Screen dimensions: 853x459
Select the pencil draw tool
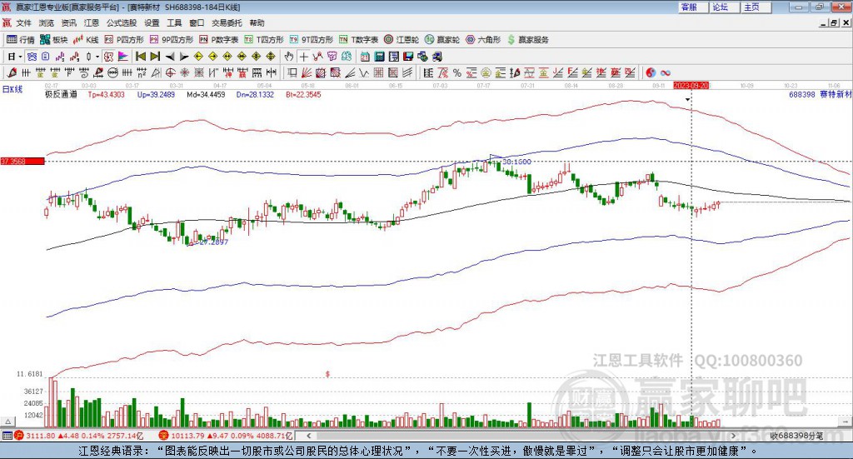pos(12,72)
